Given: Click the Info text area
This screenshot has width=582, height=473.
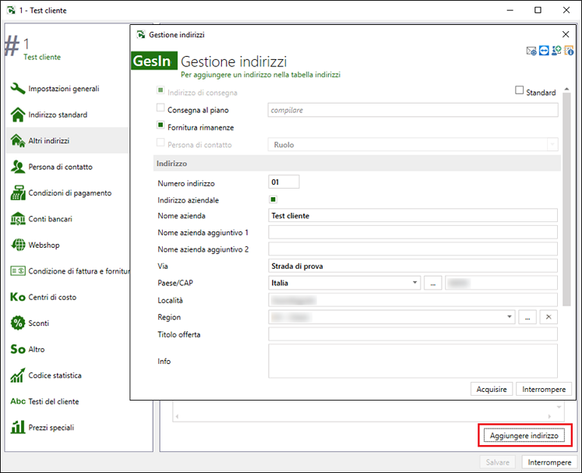Looking at the screenshot, I should point(413,361).
